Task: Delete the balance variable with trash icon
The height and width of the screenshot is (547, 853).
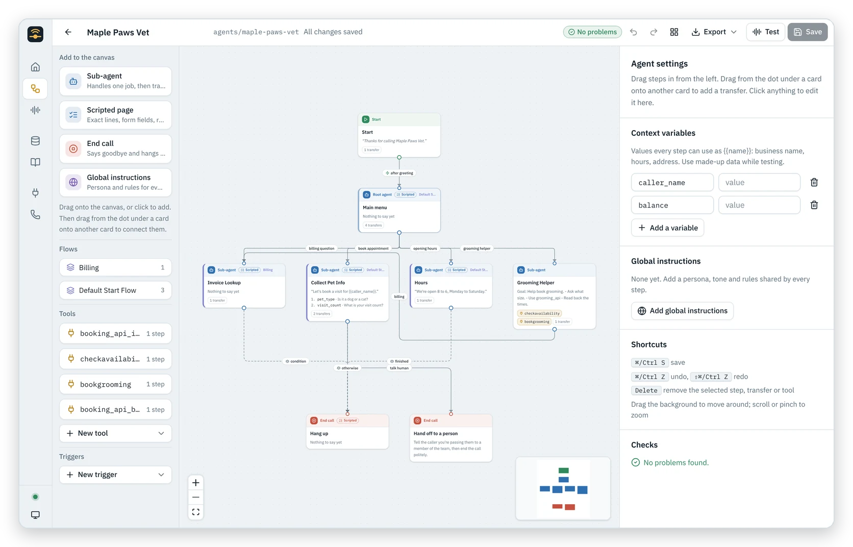Action: (814, 205)
